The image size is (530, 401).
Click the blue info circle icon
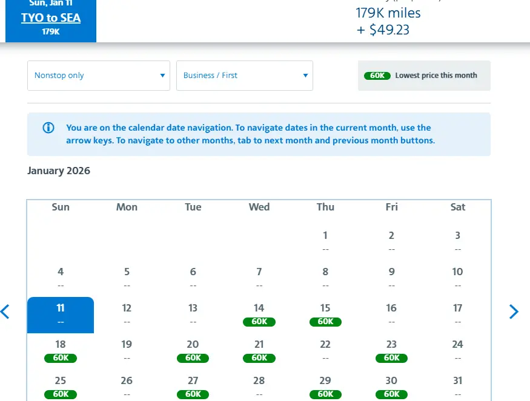coord(48,128)
